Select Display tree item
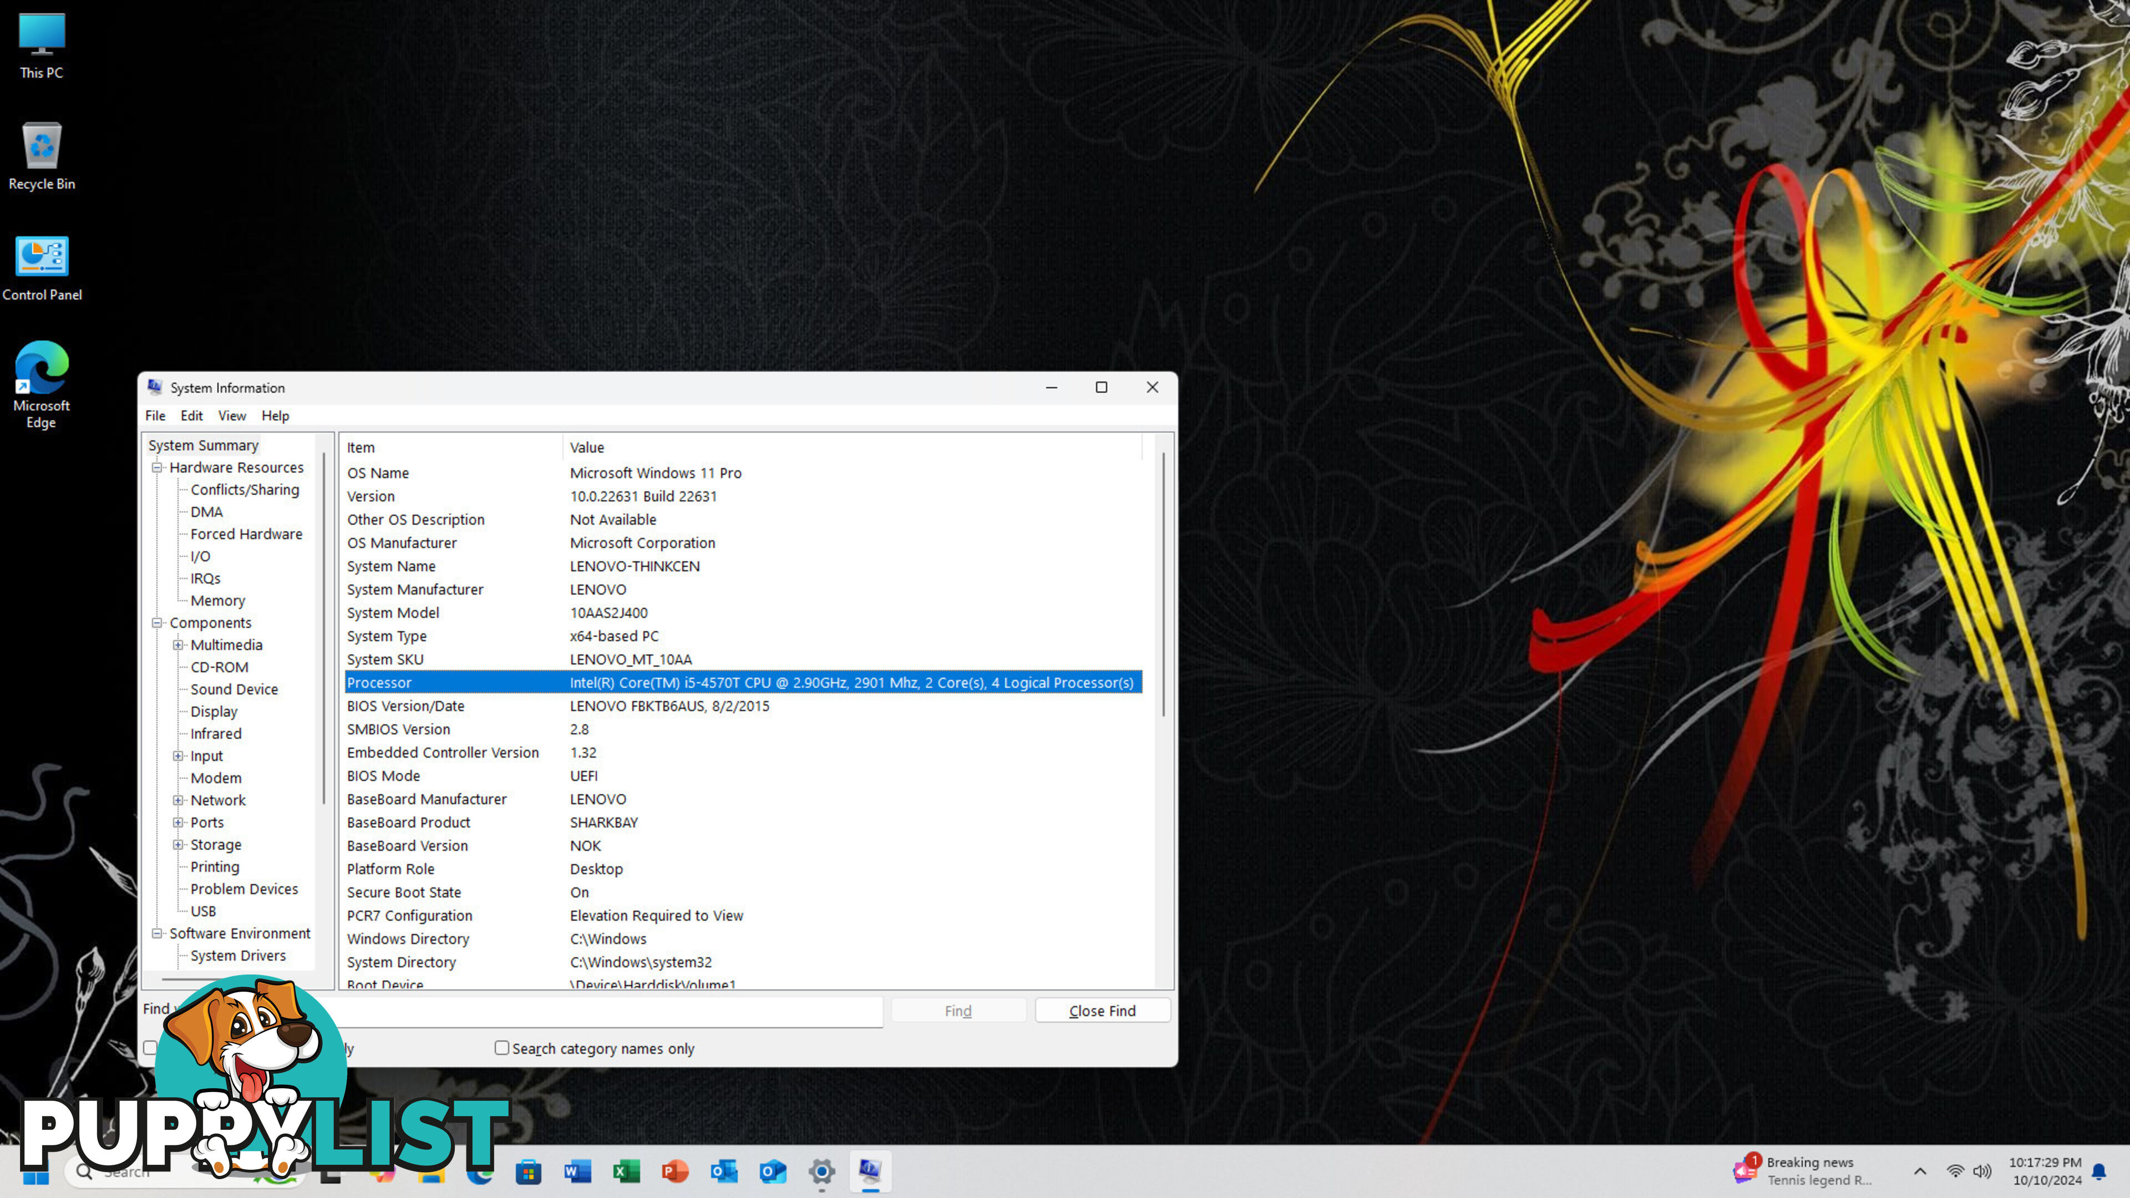2130x1198 pixels. (x=214, y=712)
